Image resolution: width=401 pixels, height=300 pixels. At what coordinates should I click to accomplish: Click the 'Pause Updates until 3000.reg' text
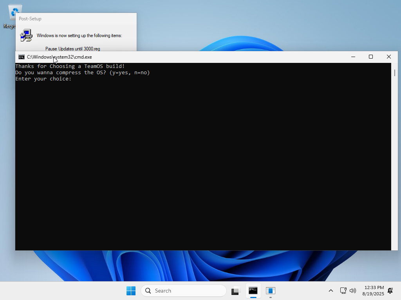(x=72, y=49)
